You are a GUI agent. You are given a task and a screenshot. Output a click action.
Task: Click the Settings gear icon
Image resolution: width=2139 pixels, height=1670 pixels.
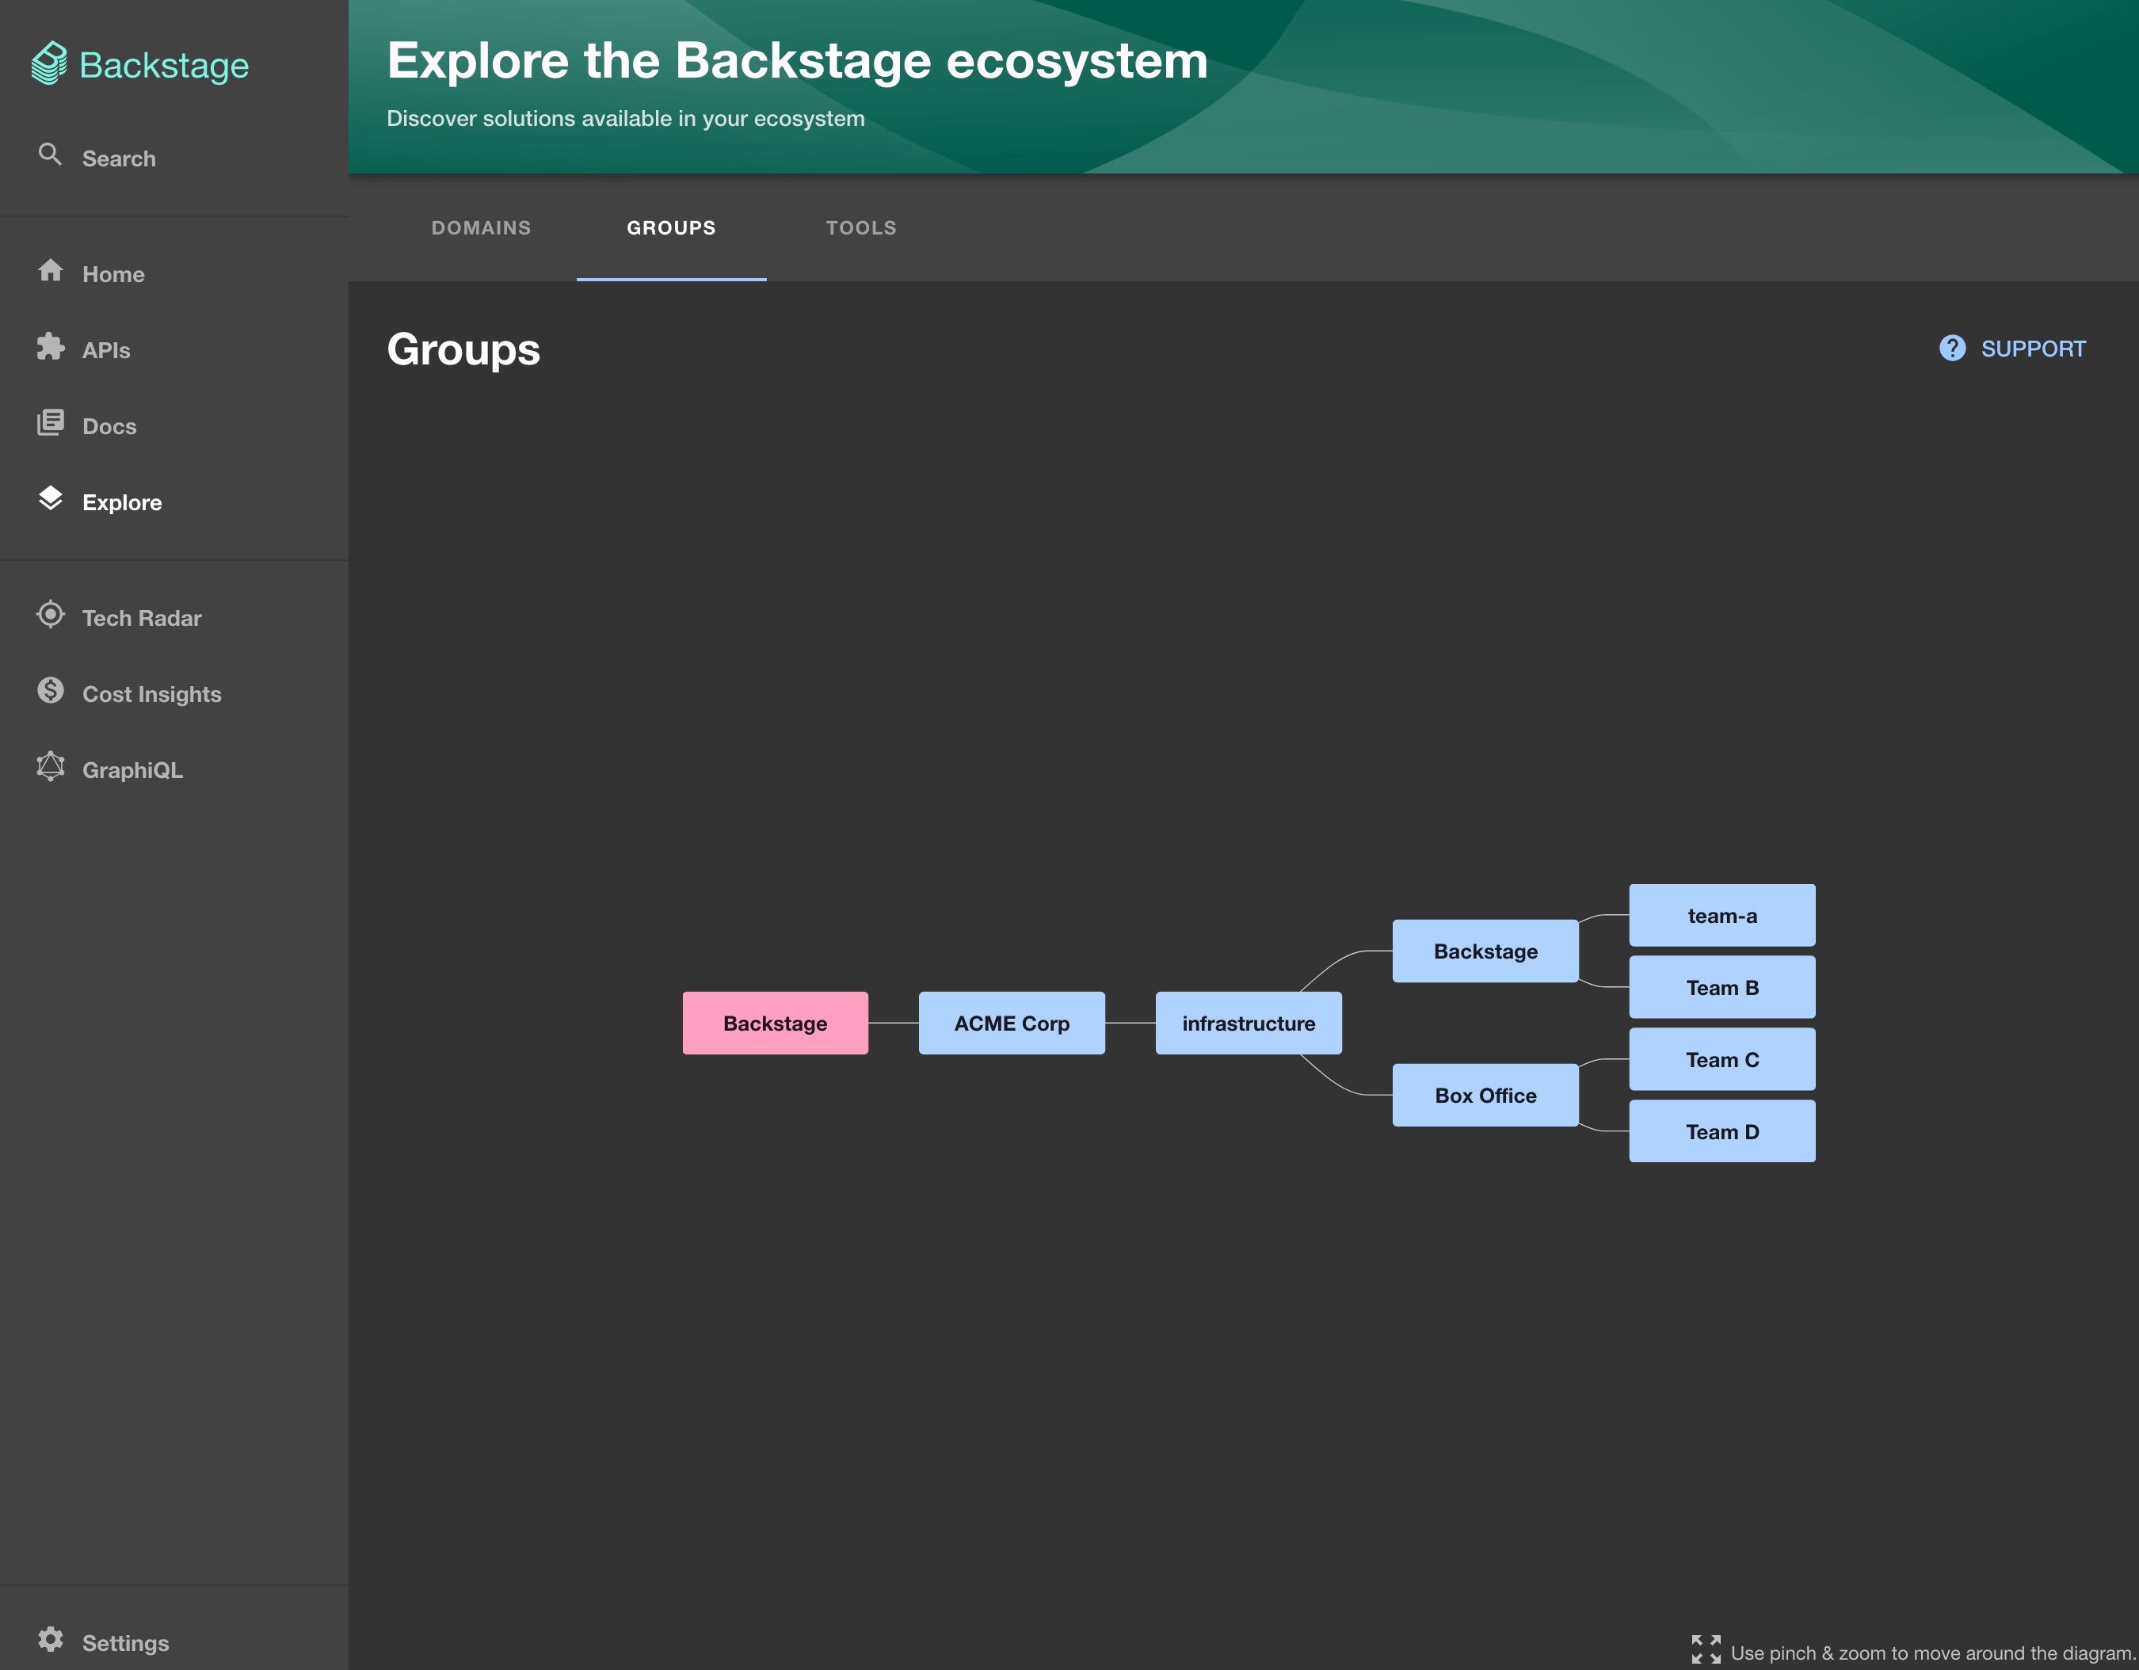[x=50, y=1640]
